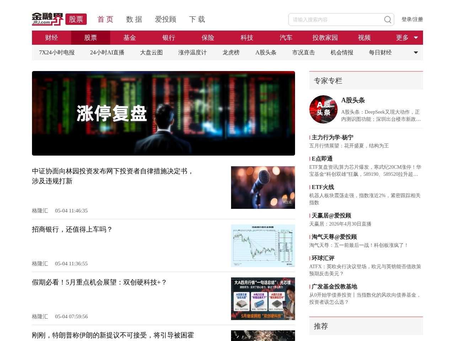The width and height of the screenshot is (455, 341).
Task: Select the 保险 nav tab
Action: click(208, 38)
